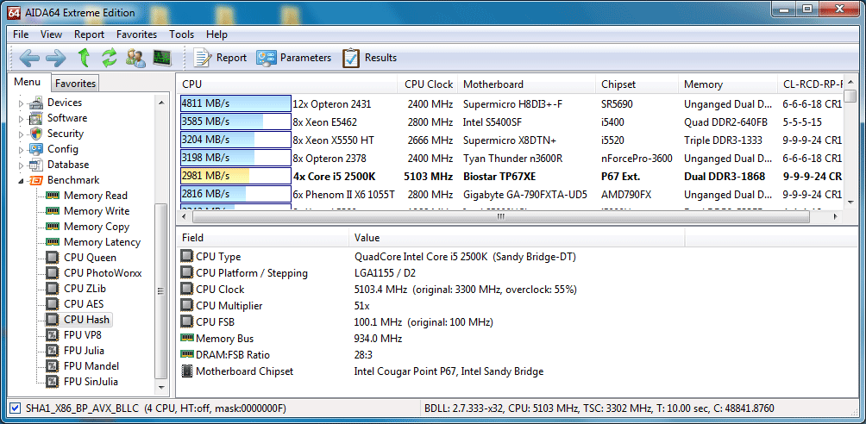
Task: Sort by the Chipset column header
Action: point(637,84)
